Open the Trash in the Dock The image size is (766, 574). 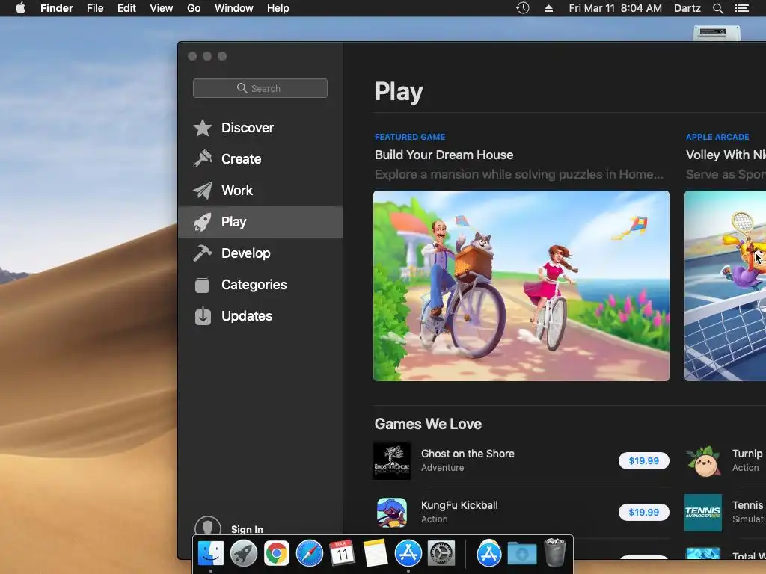tap(555, 552)
